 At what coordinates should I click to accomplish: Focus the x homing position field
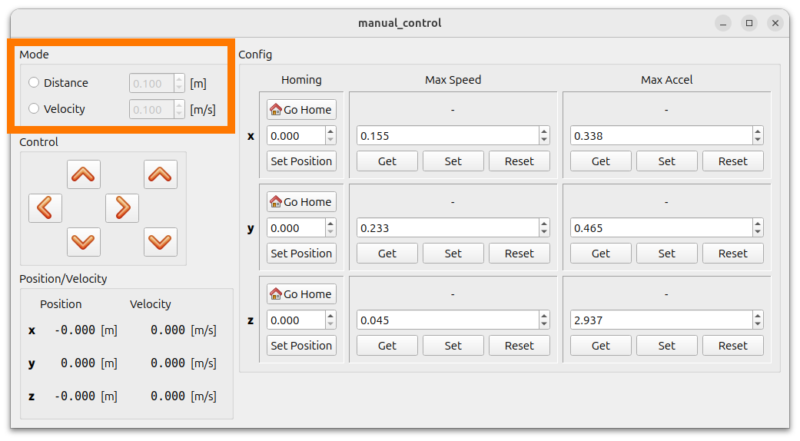click(296, 136)
